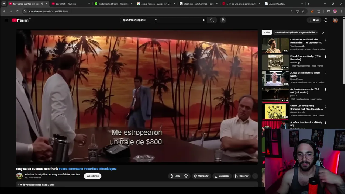The image size is (345, 194).
Task: Run search with the magnifier button
Action: [212, 20]
